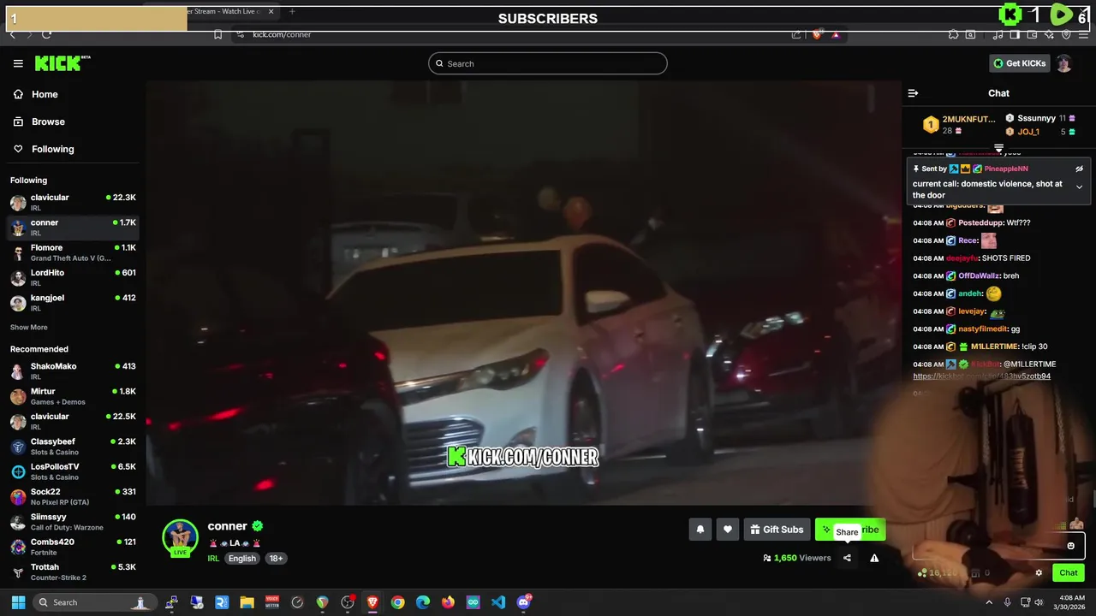Image resolution: width=1096 pixels, height=616 pixels.
Task: Click the English language tag
Action: 241,559
